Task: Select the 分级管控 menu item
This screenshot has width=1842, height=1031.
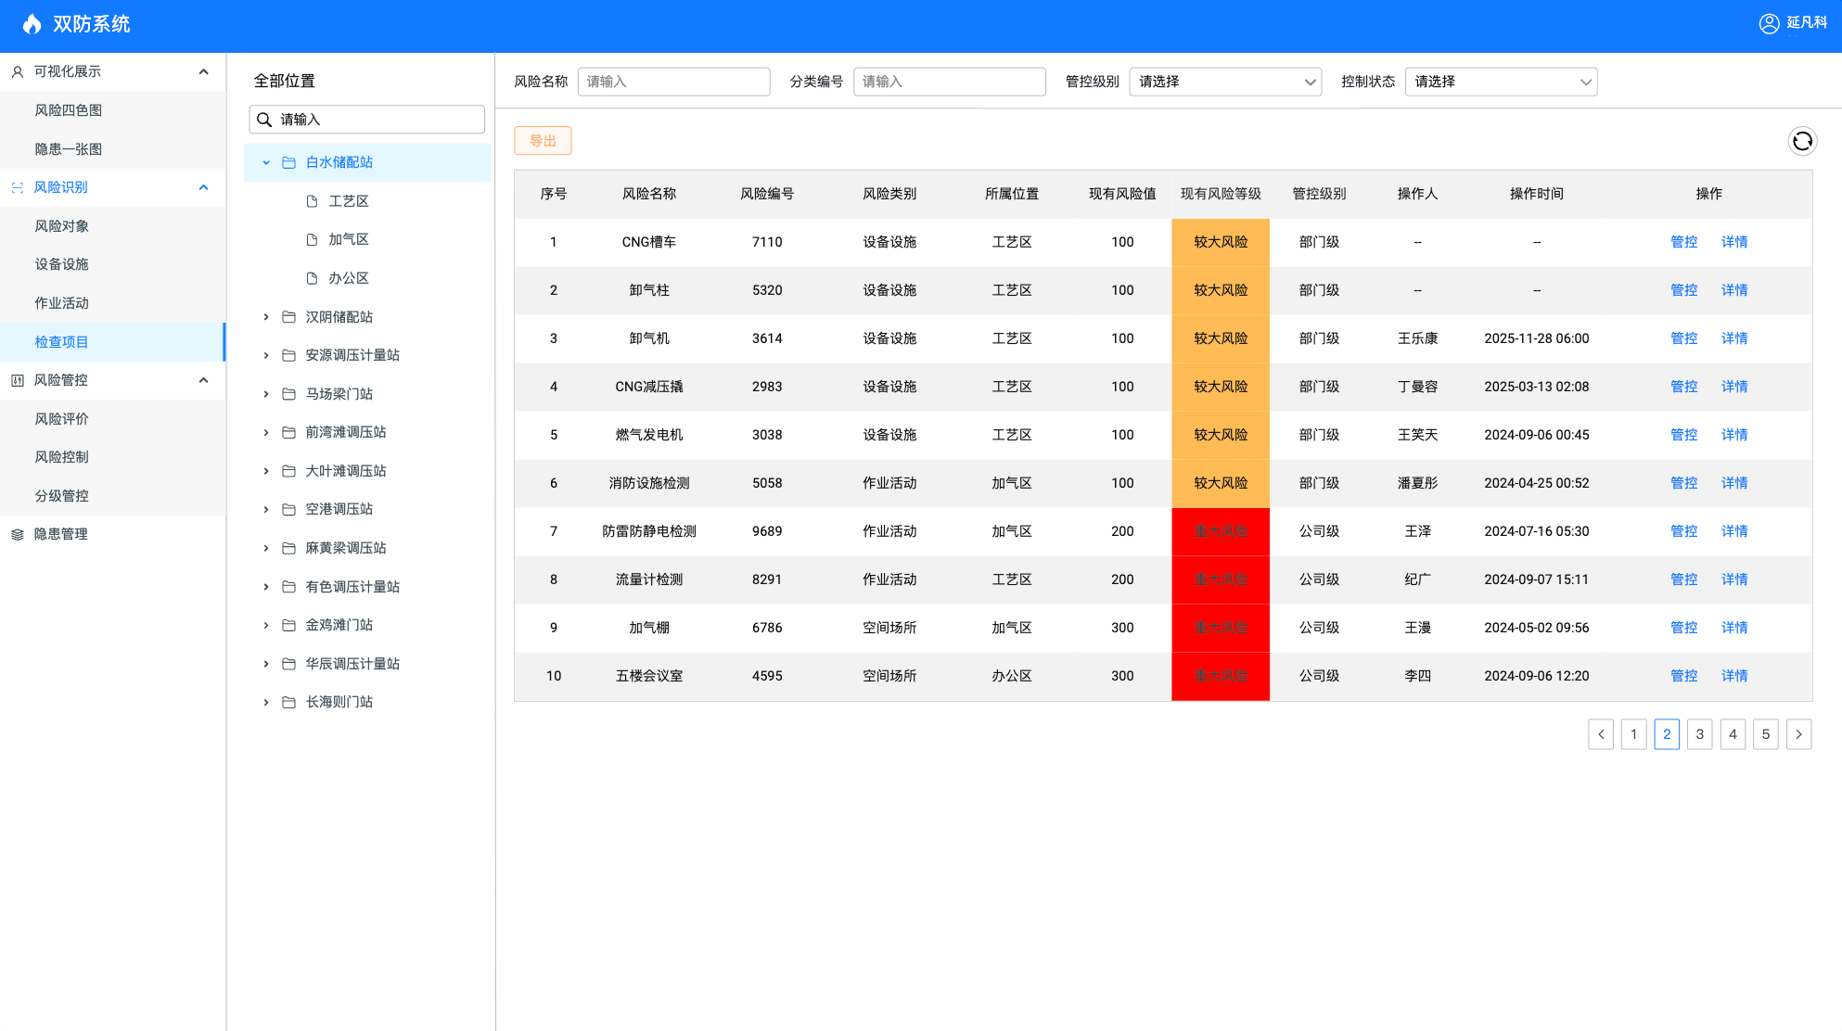Action: 62,496
